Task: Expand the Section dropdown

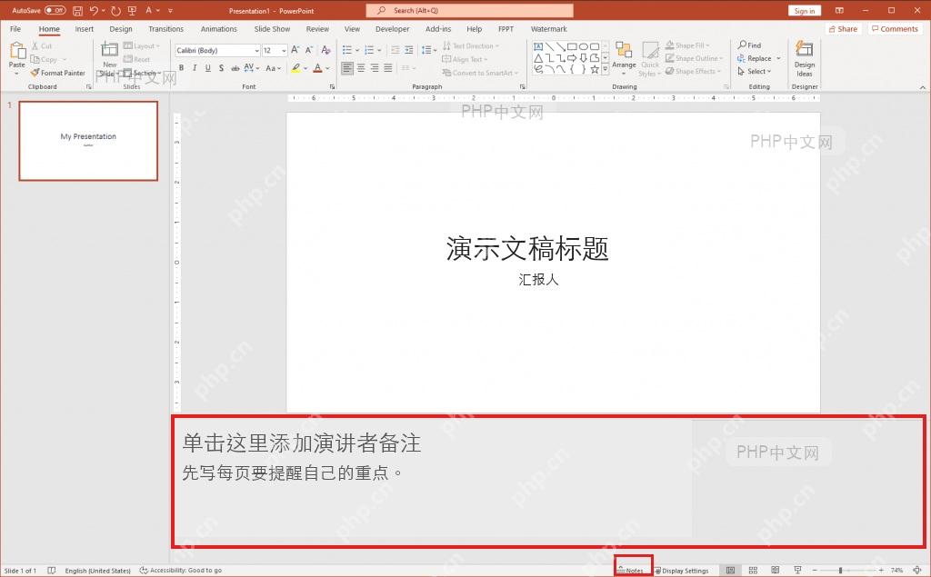Action: coord(143,73)
